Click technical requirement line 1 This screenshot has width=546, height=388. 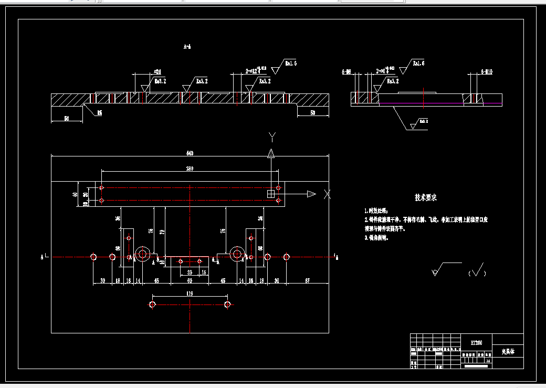click(x=376, y=211)
